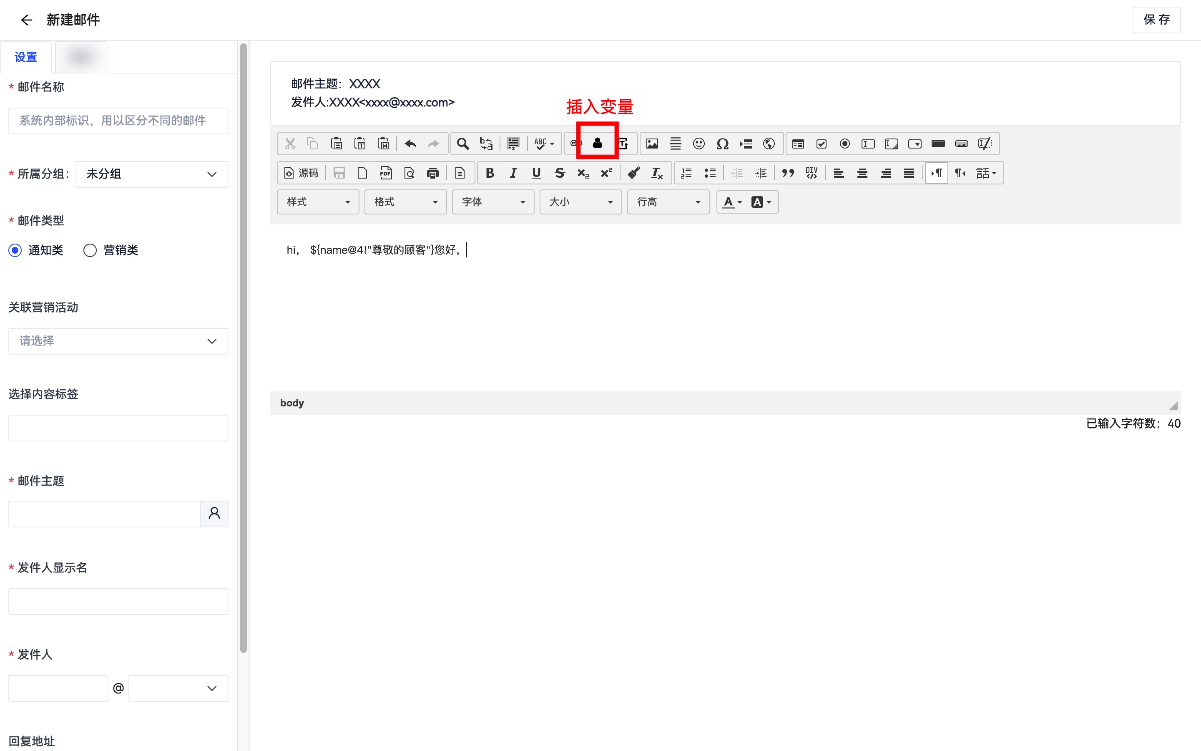Open the Replace tool
Image resolution: width=1201 pixels, height=751 pixels.
coord(486,144)
